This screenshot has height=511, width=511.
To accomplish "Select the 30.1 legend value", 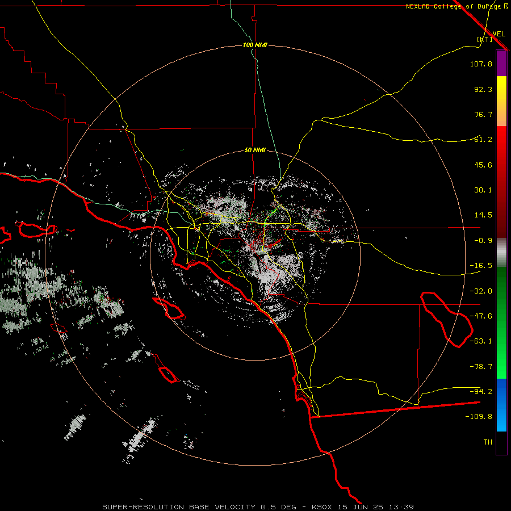I will [483, 190].
